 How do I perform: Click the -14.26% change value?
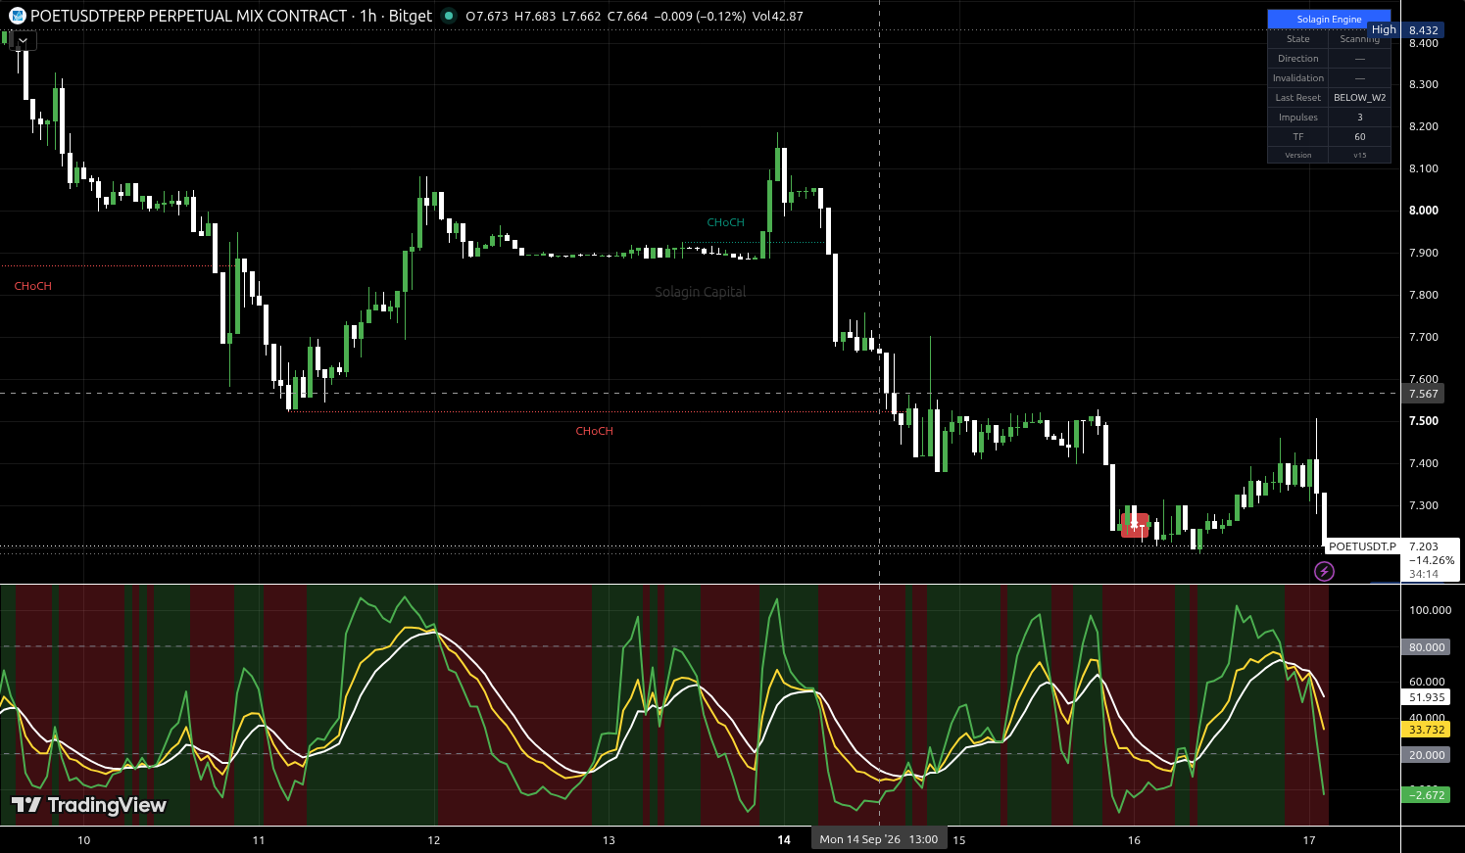click(x=1432, y=560)
